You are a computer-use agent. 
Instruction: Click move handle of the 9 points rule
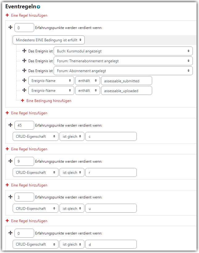[10, 161]
